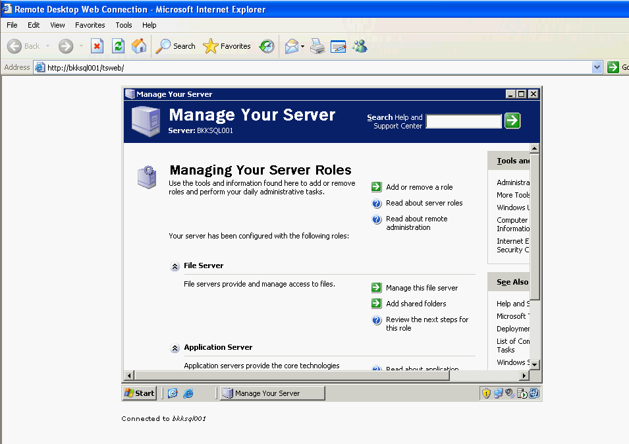Open the More Tools link in sidebar

(x=513, y=195)
